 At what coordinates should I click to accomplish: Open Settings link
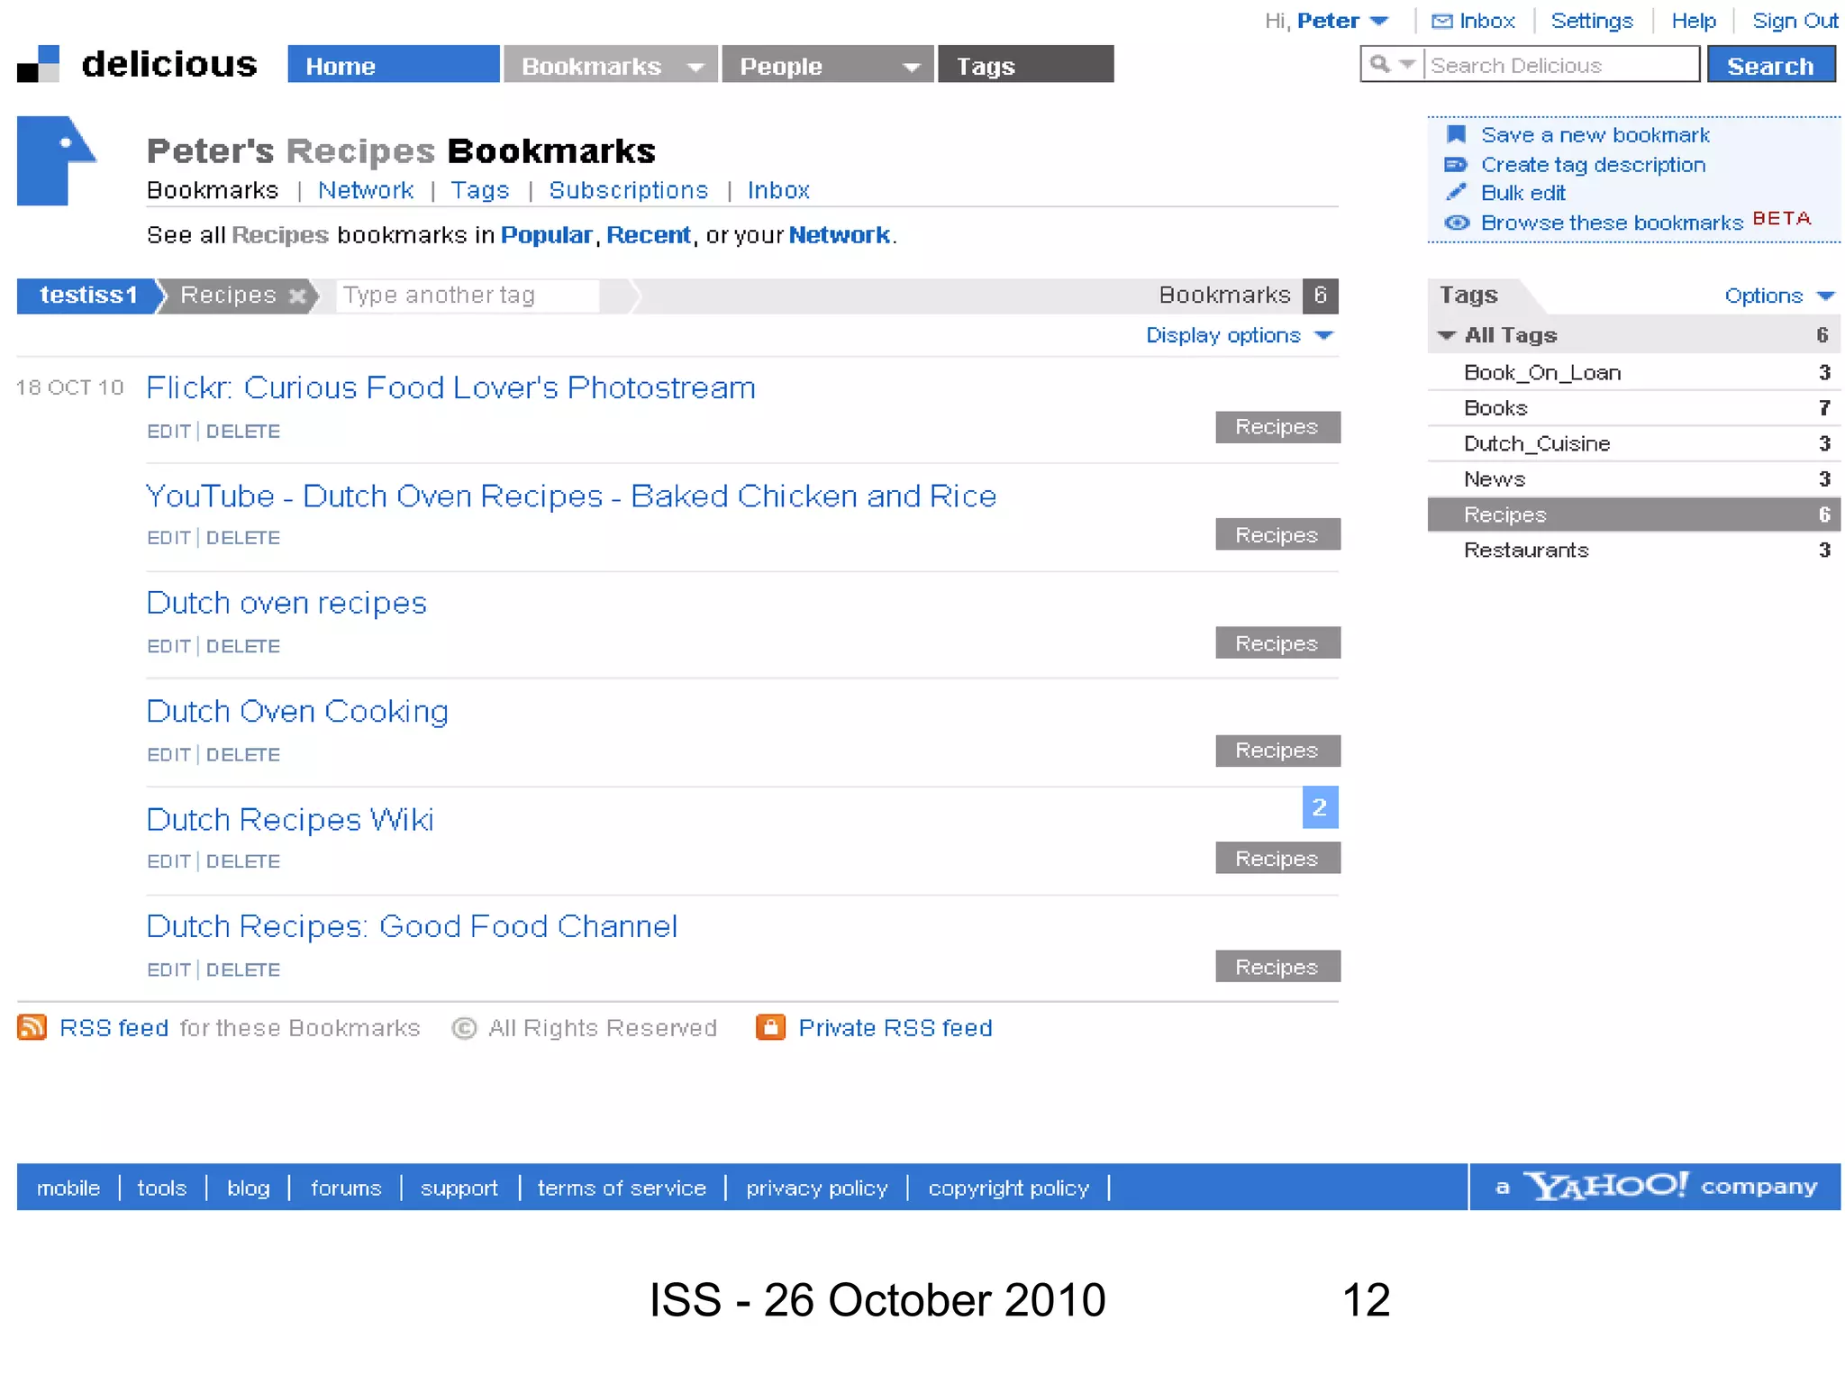pyautogui.click(x=1592, y=21)
